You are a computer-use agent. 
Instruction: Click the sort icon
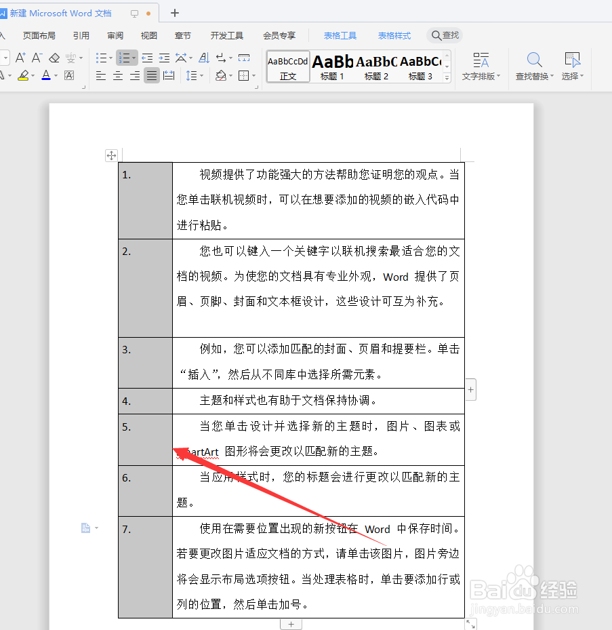(x=204, y=58)
